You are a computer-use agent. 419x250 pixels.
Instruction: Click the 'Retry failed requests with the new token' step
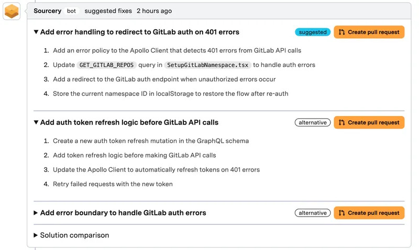click(x=113, y=184)
